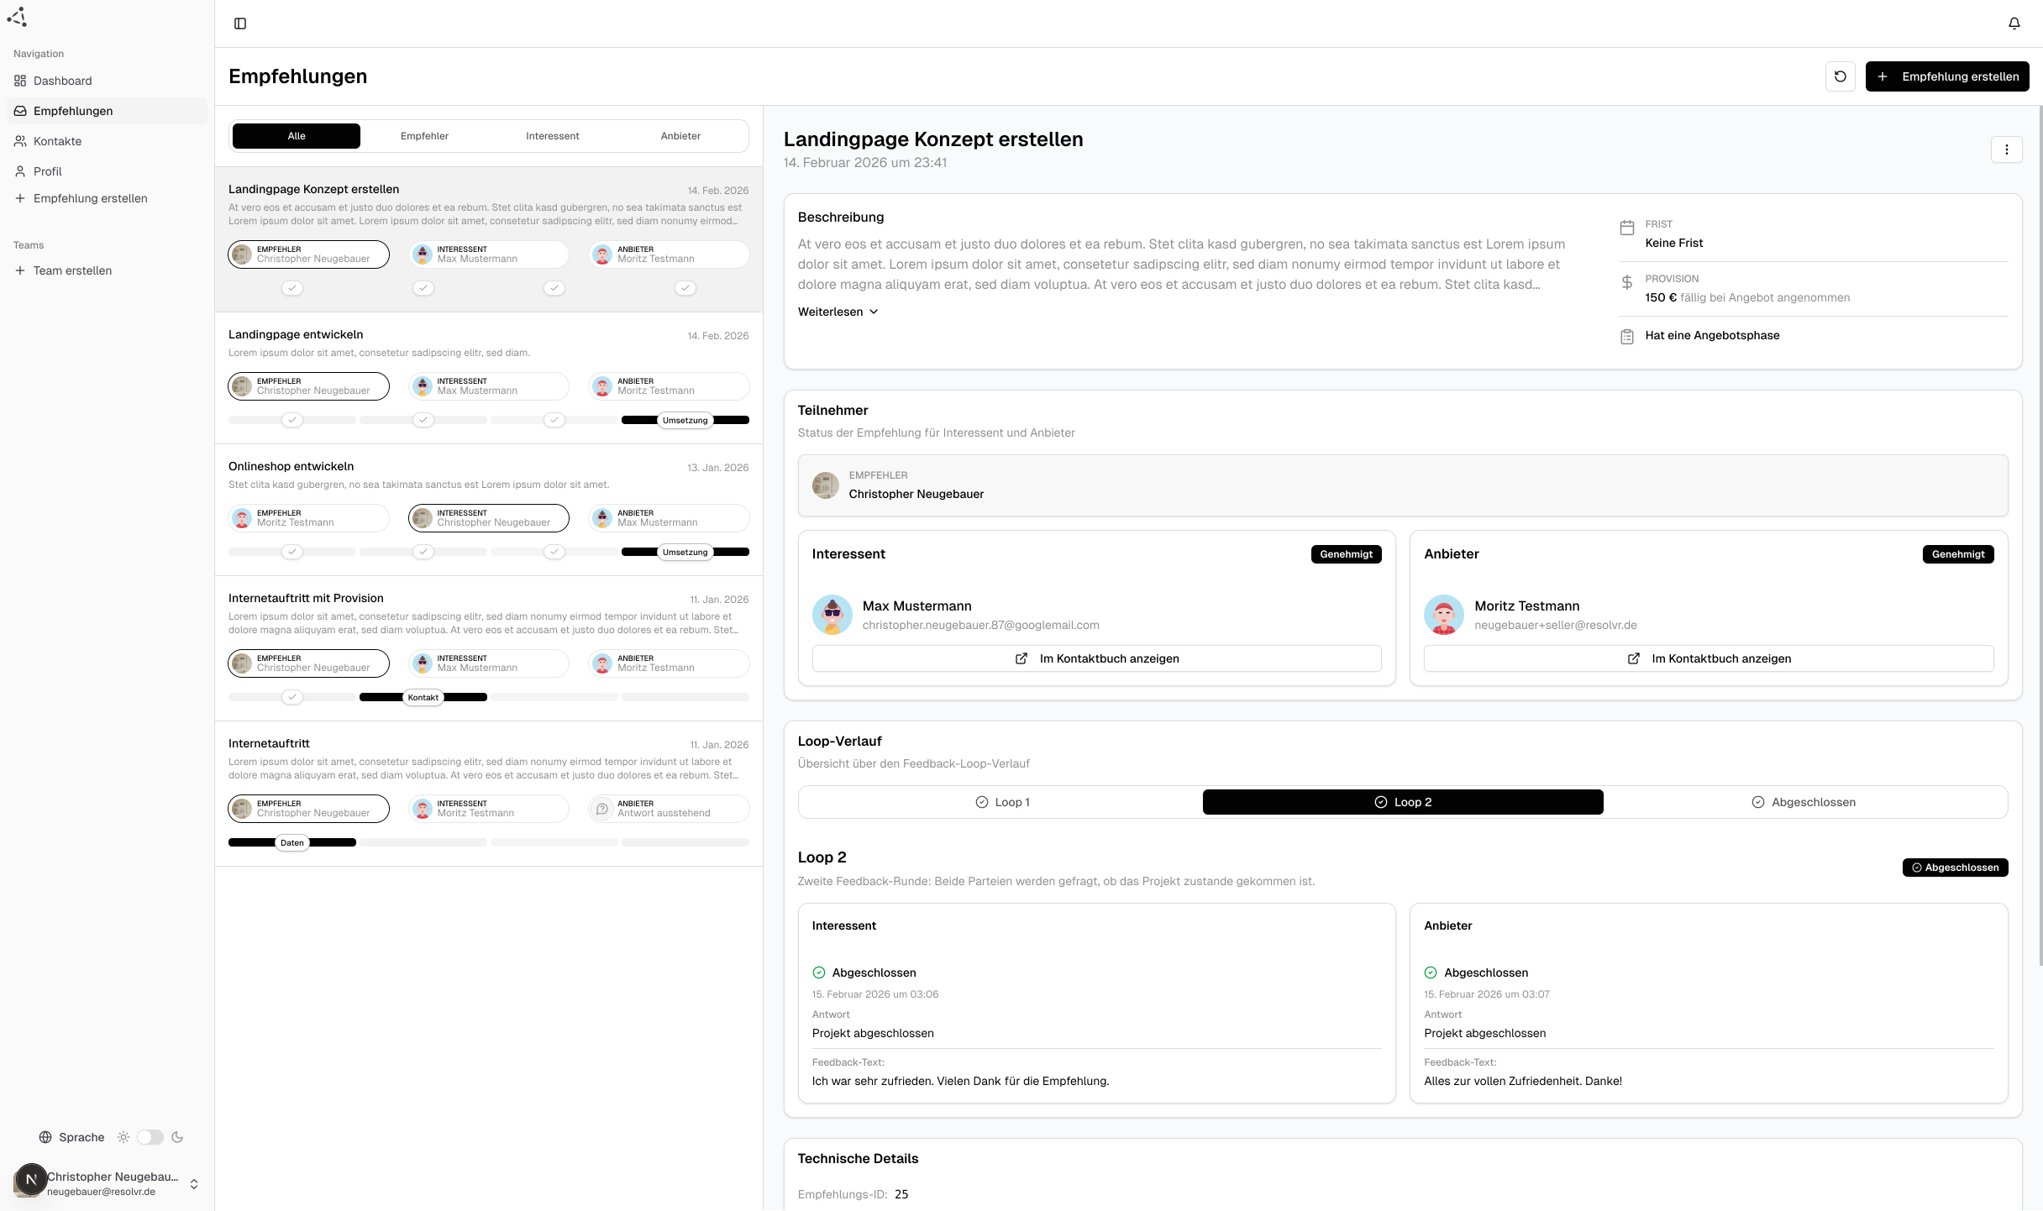Open the notifications bell icon

[x=2014, y=23]
